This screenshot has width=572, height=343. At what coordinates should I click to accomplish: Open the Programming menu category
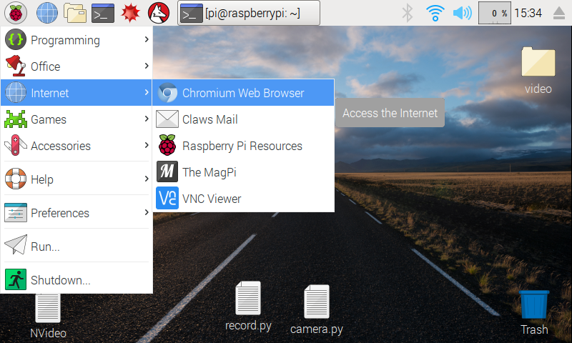(x=77, y=40)
